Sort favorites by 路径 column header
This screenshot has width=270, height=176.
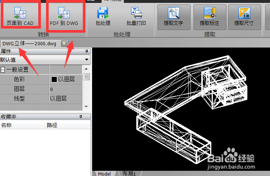68,125
